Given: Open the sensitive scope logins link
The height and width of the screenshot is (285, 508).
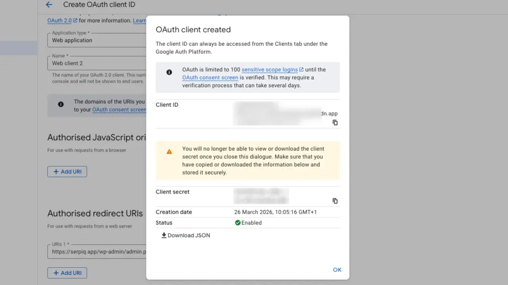Looking at the screenshot, I should coord(269,70).
